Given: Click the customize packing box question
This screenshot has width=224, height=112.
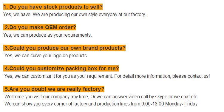Looking at the screenshot, I should coord(61,68).
